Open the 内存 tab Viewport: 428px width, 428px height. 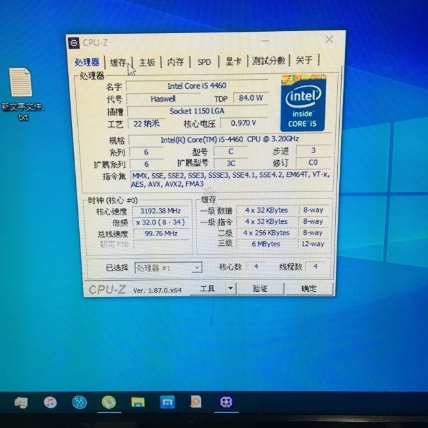[x=175, y=62]
